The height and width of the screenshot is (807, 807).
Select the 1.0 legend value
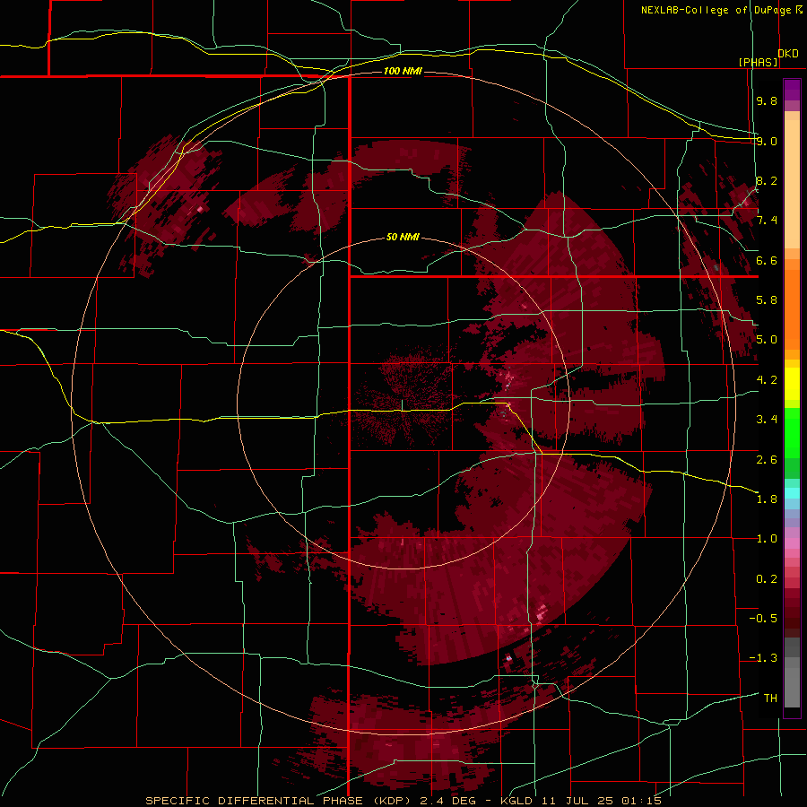tap(767, 539)
